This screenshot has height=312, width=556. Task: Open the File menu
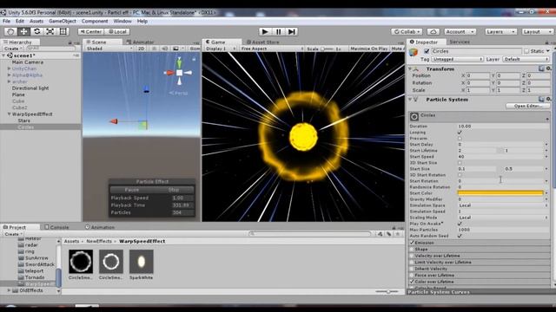pyautogui.click(x=6, y=21)
